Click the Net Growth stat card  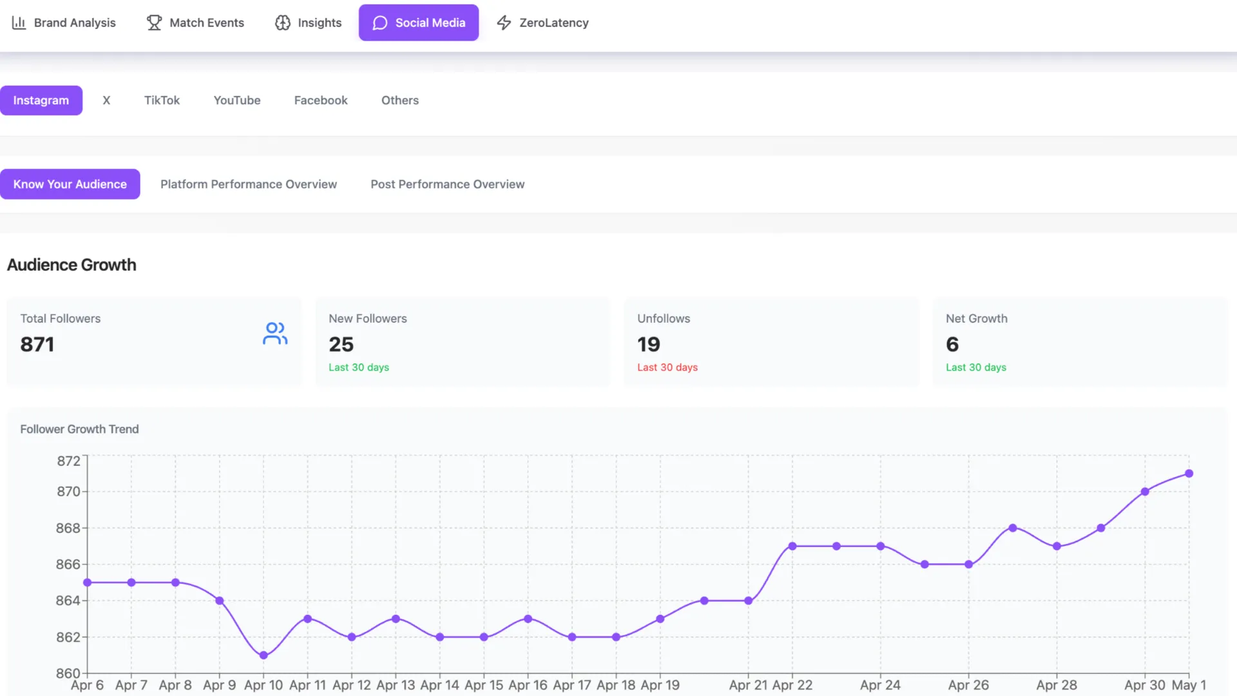[x=1080, y=342]
